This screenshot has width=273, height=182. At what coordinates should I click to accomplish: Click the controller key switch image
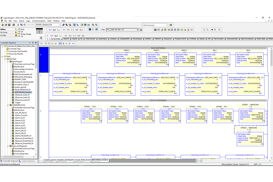(x=39, y=31)
